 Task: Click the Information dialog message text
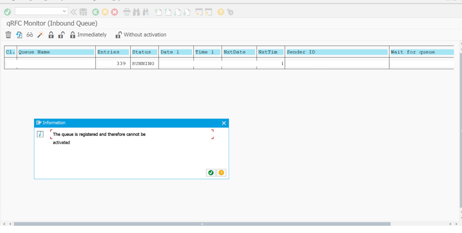[99, 138]
